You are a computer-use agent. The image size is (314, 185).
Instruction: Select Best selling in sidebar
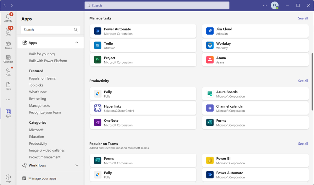tap(37, 99)
